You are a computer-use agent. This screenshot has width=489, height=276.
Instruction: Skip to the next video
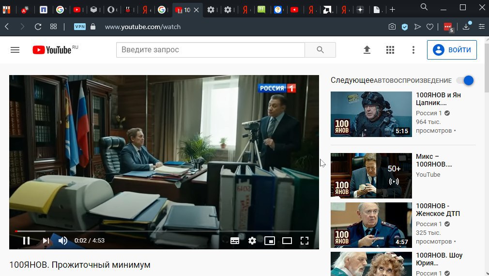tap(46, 241)
